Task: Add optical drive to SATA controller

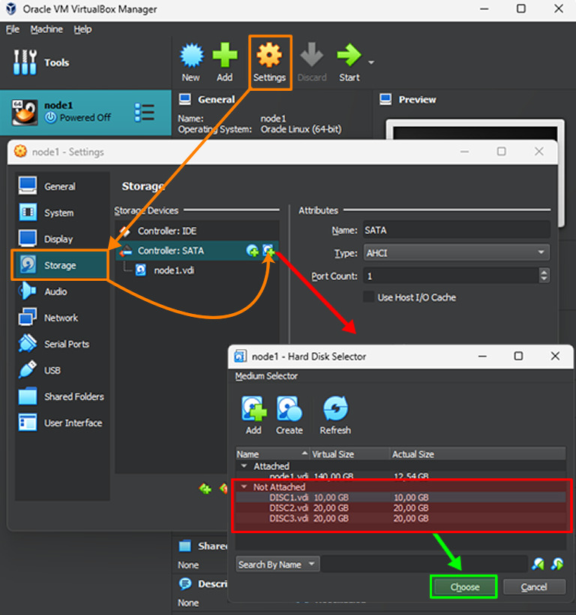Action: (x=252, y=251)
